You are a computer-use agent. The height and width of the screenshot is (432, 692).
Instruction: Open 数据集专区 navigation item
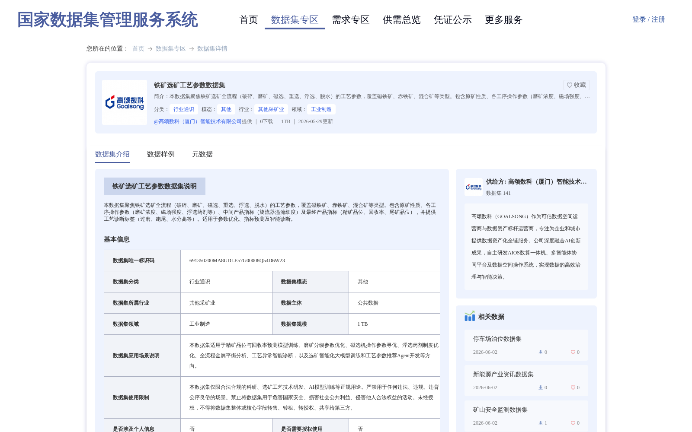click(295, 20)
